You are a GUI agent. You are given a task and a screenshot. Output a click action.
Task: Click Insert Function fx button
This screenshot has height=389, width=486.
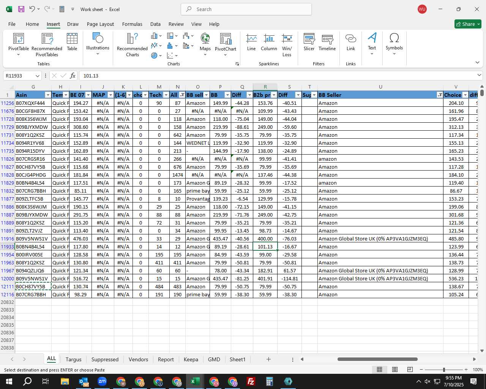73,76
